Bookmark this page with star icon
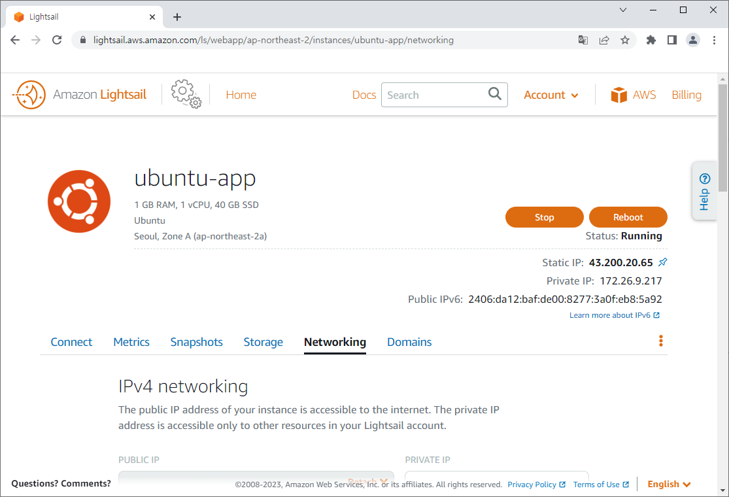Image resolution: width=729 pixels, height=497 pixels. [x=625, y=40]
